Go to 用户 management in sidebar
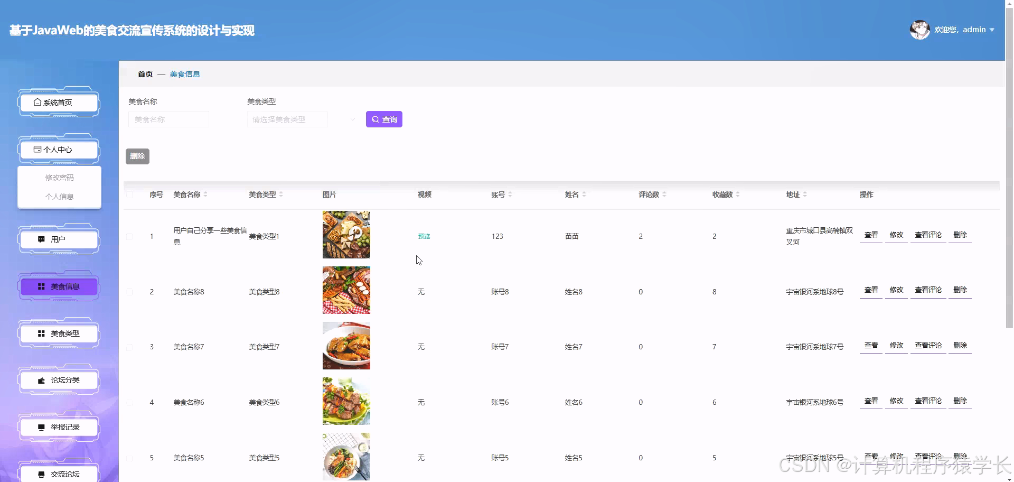This screenshot has width=1014, height=482. (x=59, y=239)
